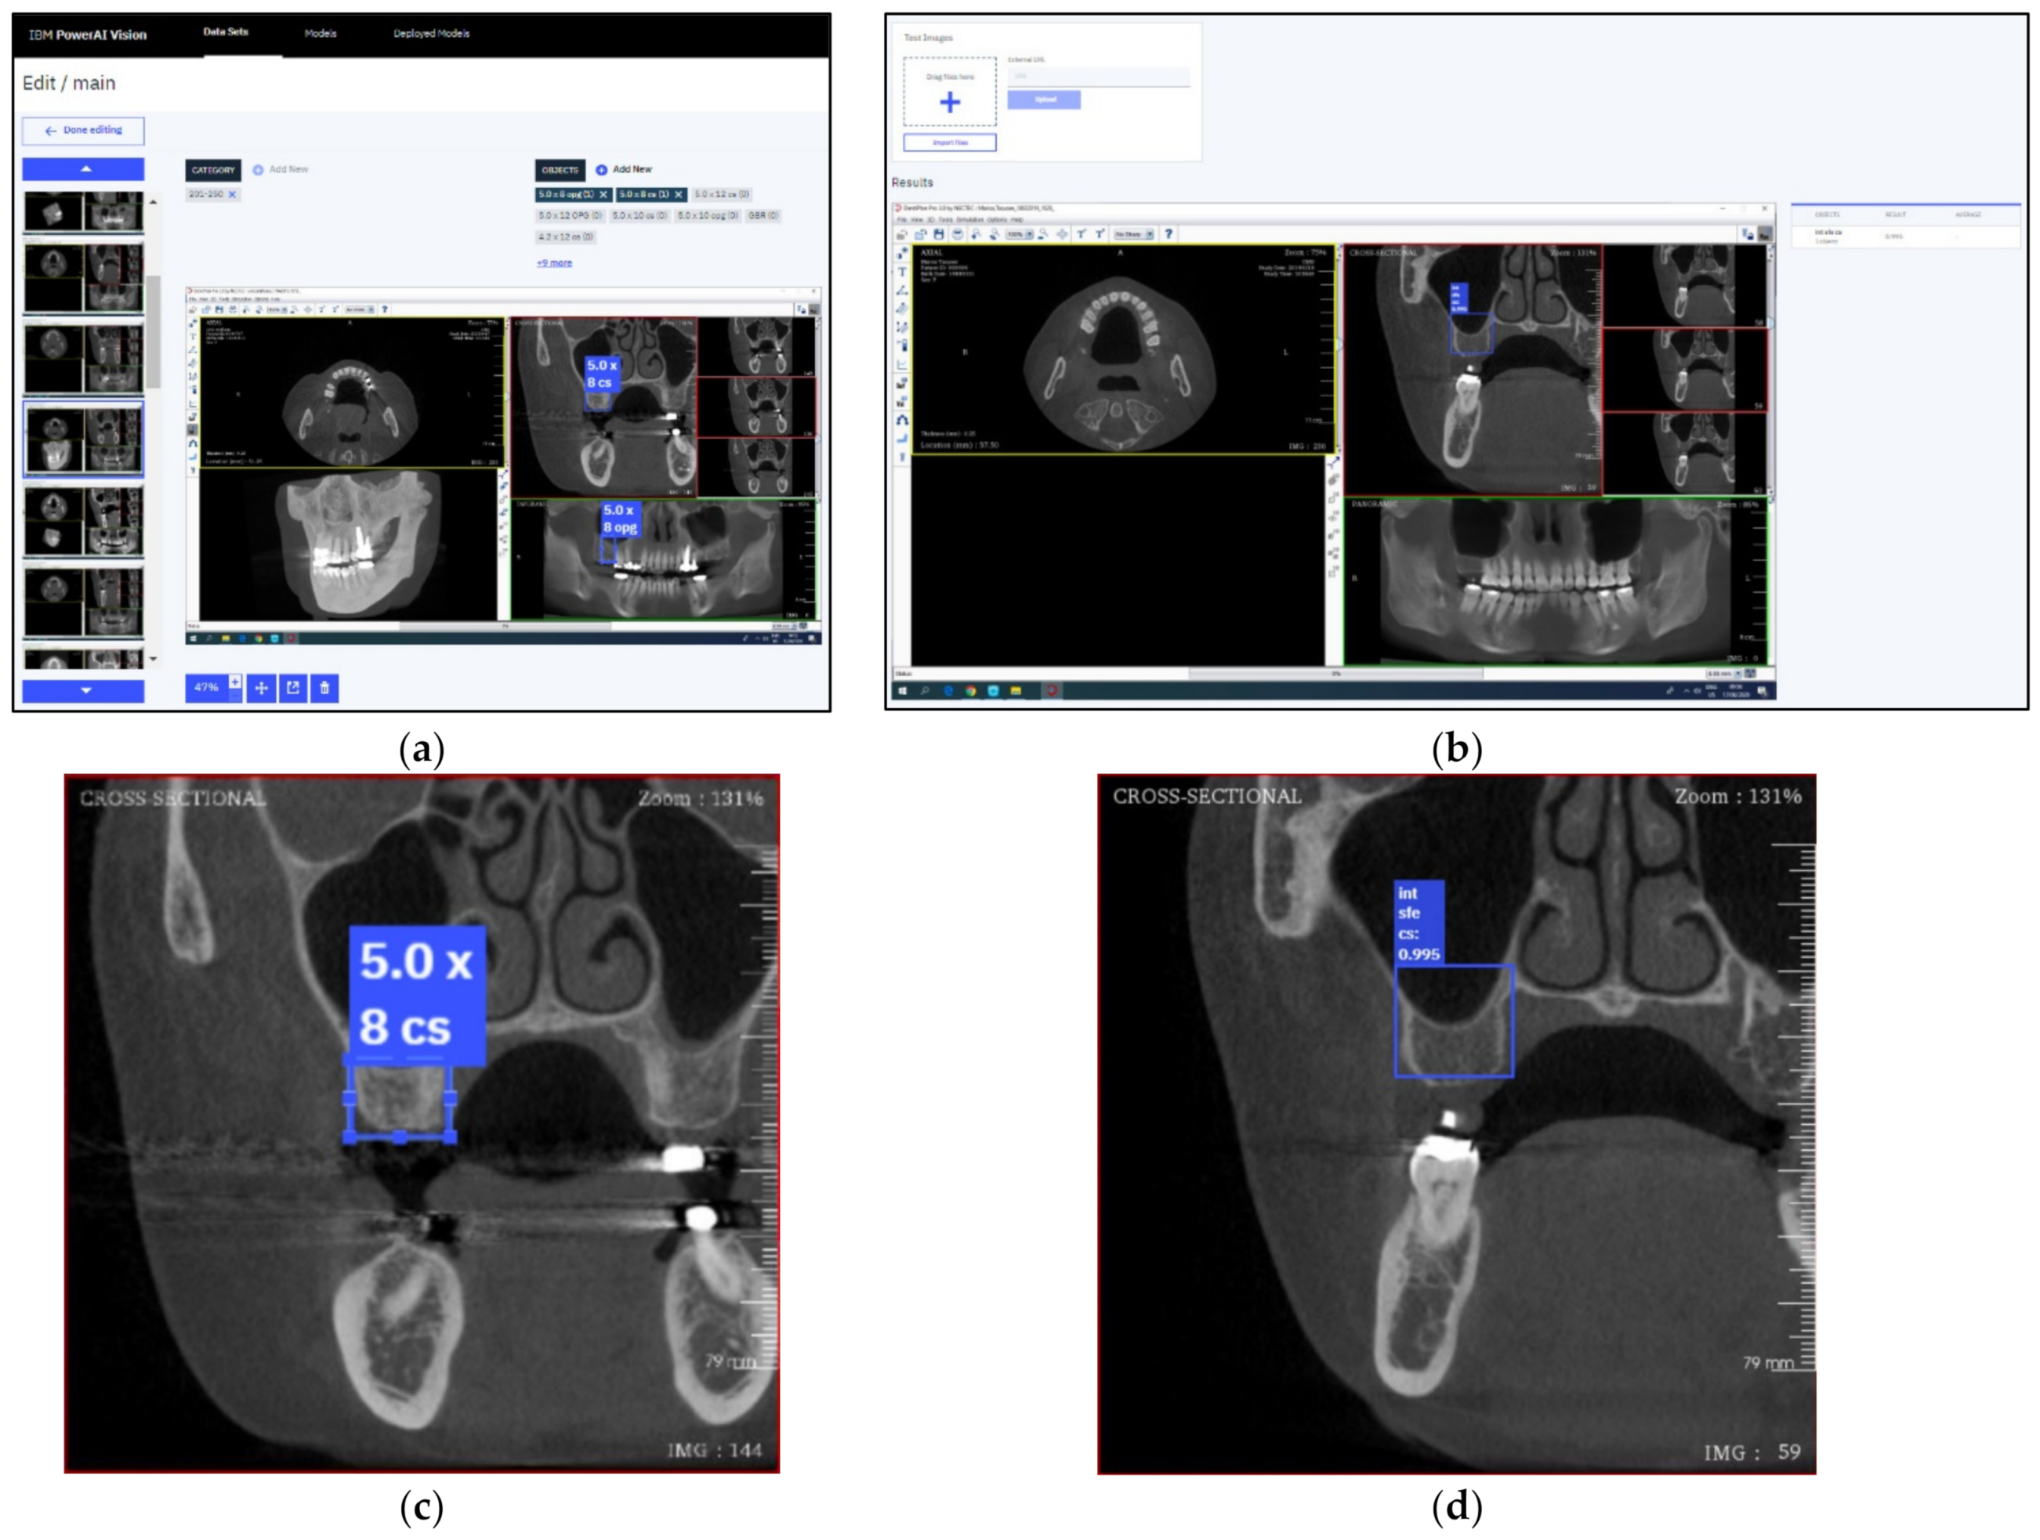Deselect the 5.0 x 8 cs object tag
The width and height of the screenshot is (2040, 1540).
coord(679,194)
